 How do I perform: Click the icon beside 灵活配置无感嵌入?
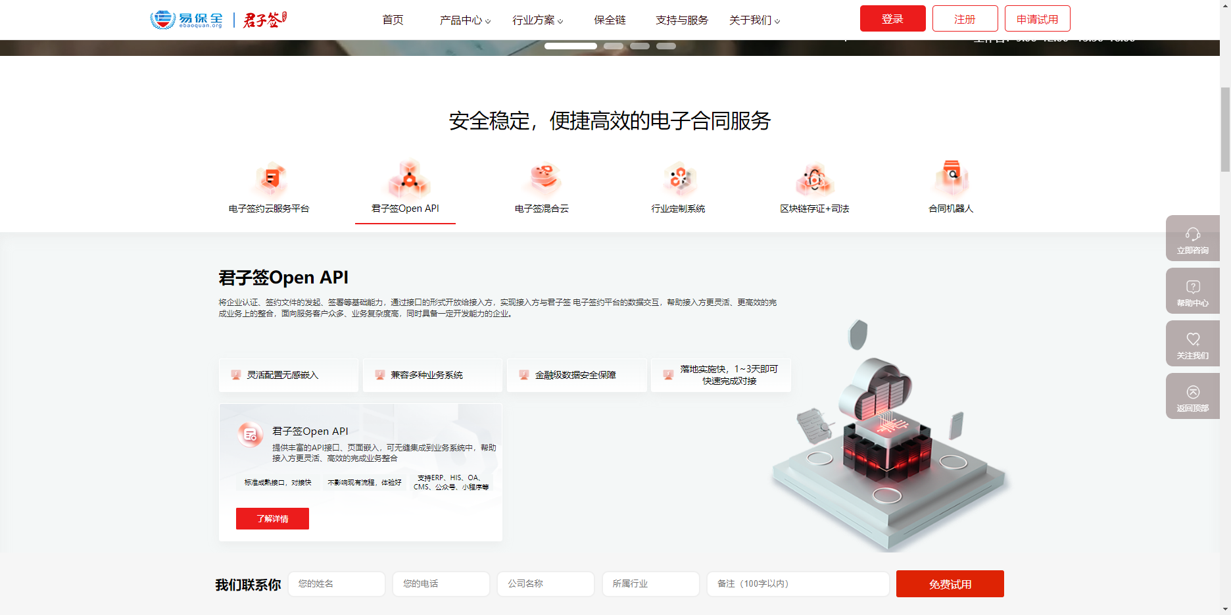click(x=235, y=375)
